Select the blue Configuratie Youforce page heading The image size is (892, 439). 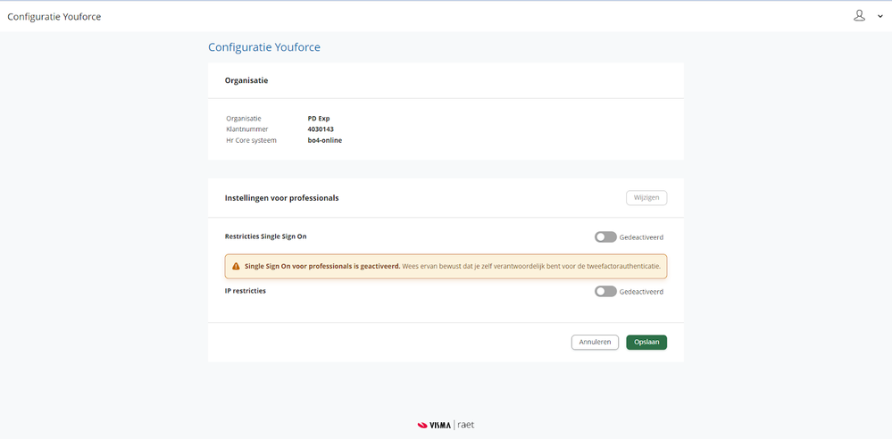pos(264,47)
